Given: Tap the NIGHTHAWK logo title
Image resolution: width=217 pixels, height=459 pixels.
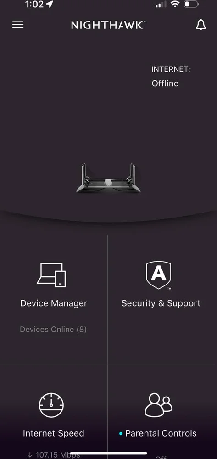Looking at the screenshot, I should (x=108, y=25).
